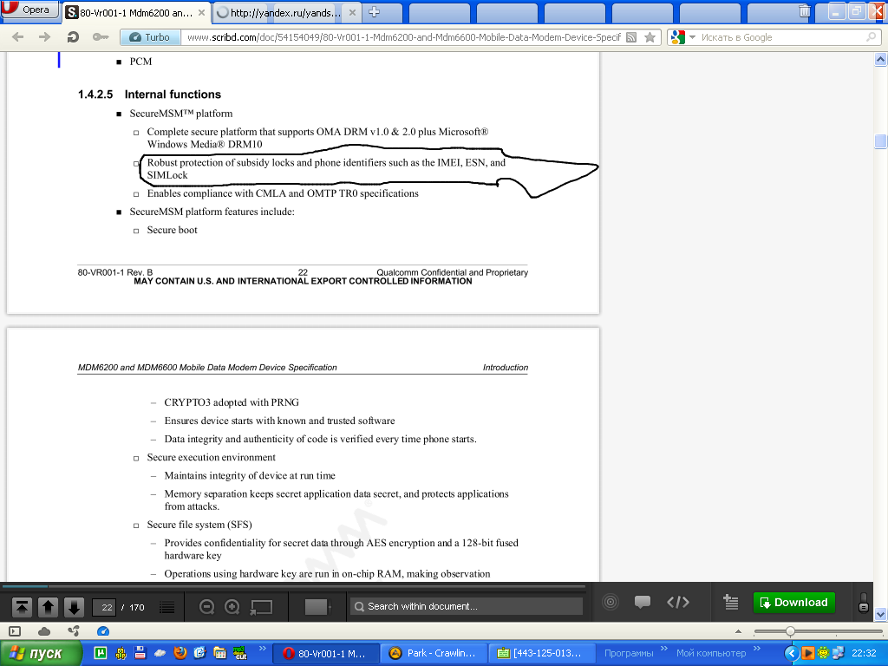Screen dimensions: 888x666
Task: Launch Firefox from quick launch
Action: click(x=180, y=653)
